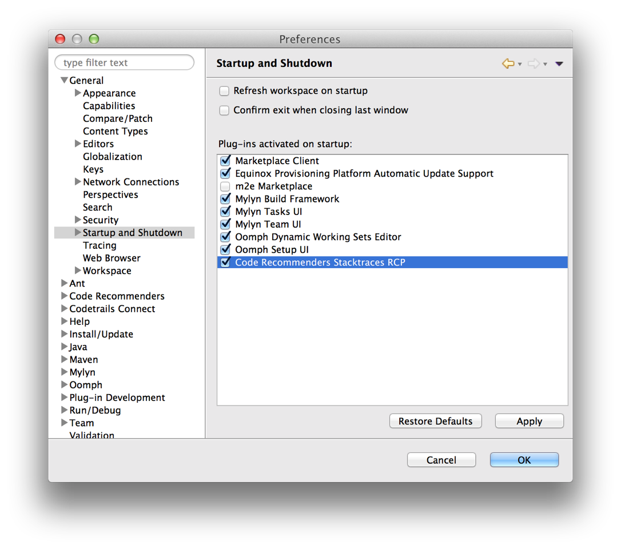Uncheck Oomph Setup UI plug-in

pyautogui.click(x=225, y=249)
